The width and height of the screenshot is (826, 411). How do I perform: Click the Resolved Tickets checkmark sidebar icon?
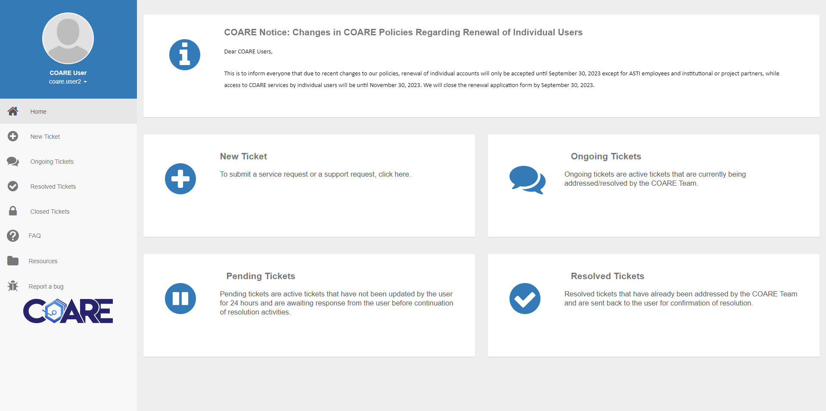click(13, 186)
